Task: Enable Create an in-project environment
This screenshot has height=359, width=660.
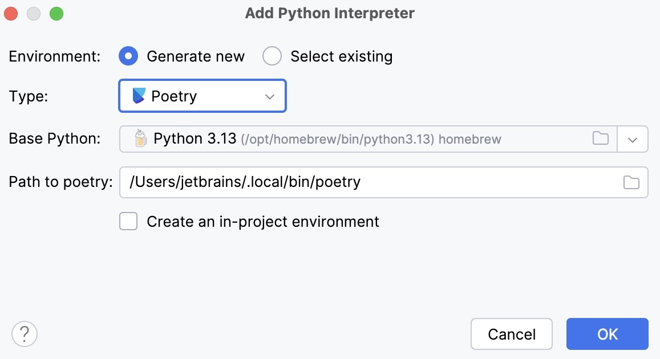Action: 128,221
